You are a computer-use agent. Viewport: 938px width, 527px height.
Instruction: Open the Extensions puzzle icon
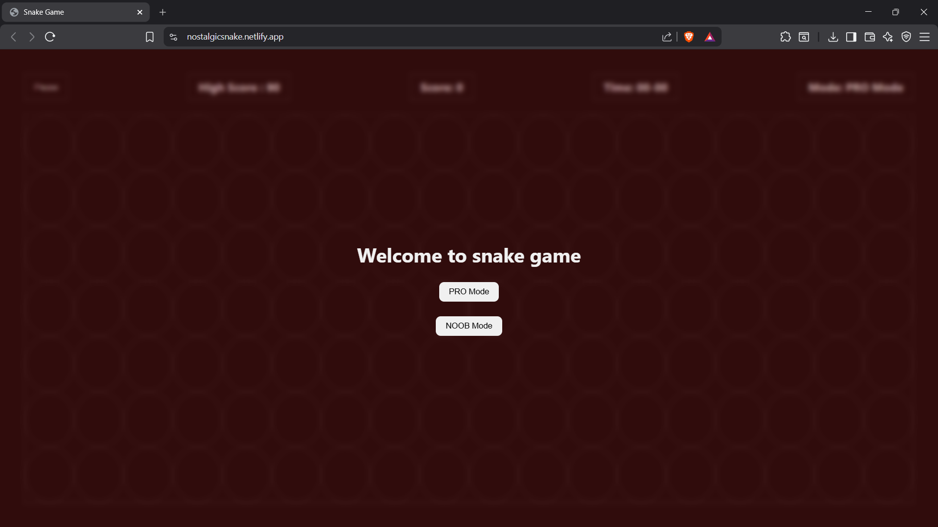(x=786, y=37)
